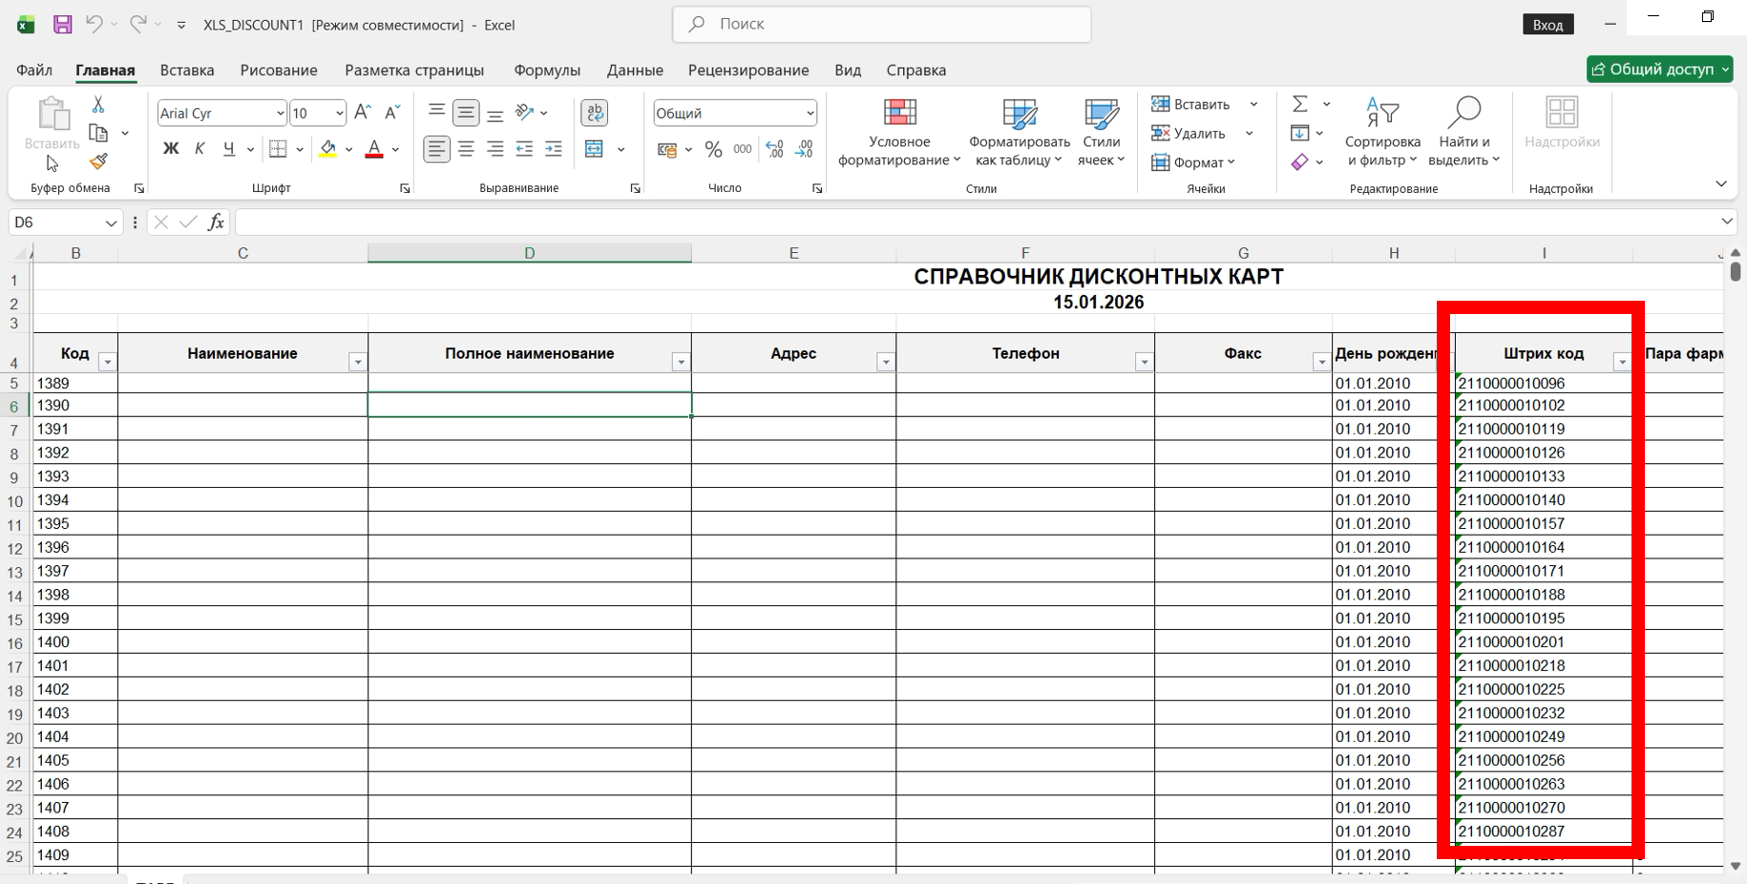Click the Поиск search box

tap(882, 25)
